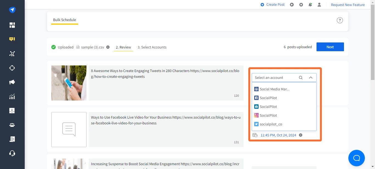Image resolution: width=375 pixels, height=169 pixels.
Task: Open the Accounts network icon in sidebar
Action: pos(12,54)
